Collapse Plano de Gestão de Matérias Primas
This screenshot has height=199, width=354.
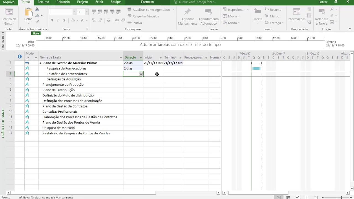40,63
